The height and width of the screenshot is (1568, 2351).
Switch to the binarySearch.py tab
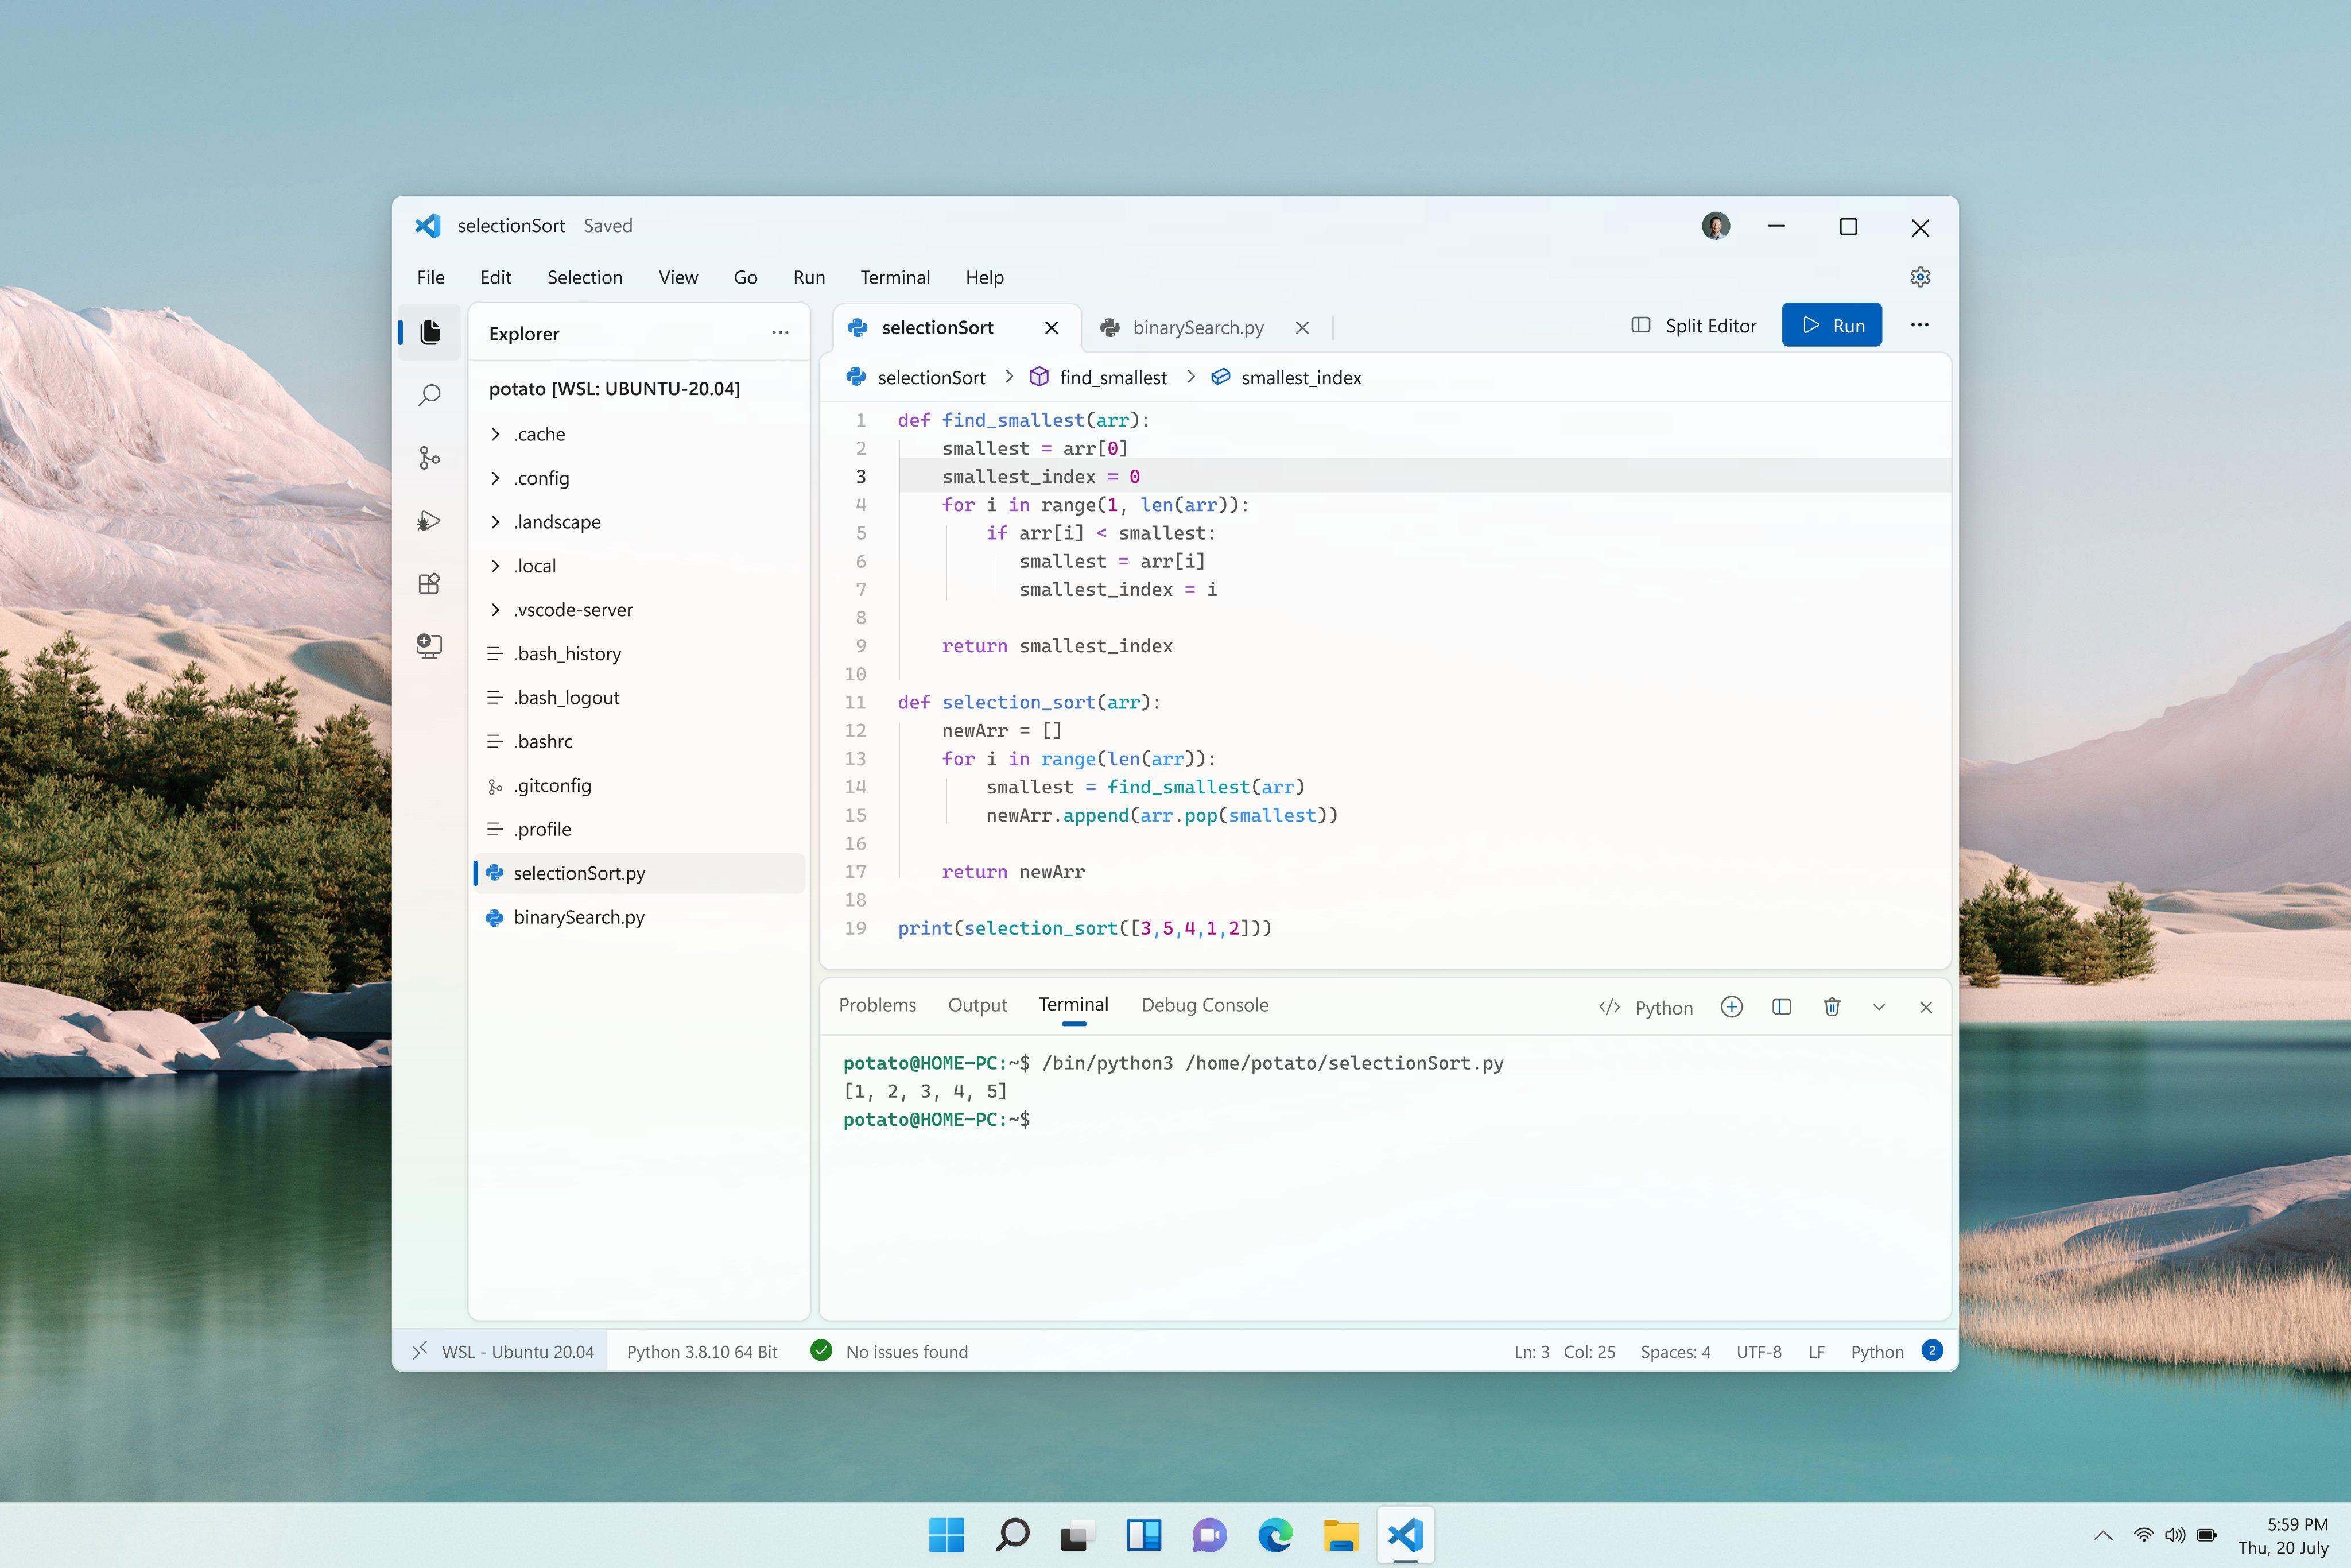coord(1197,327)
